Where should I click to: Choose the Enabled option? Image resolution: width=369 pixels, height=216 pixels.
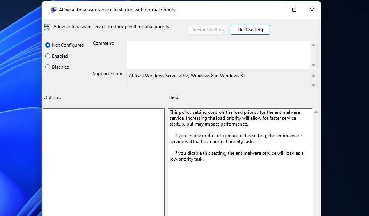[x=48, y=56]
